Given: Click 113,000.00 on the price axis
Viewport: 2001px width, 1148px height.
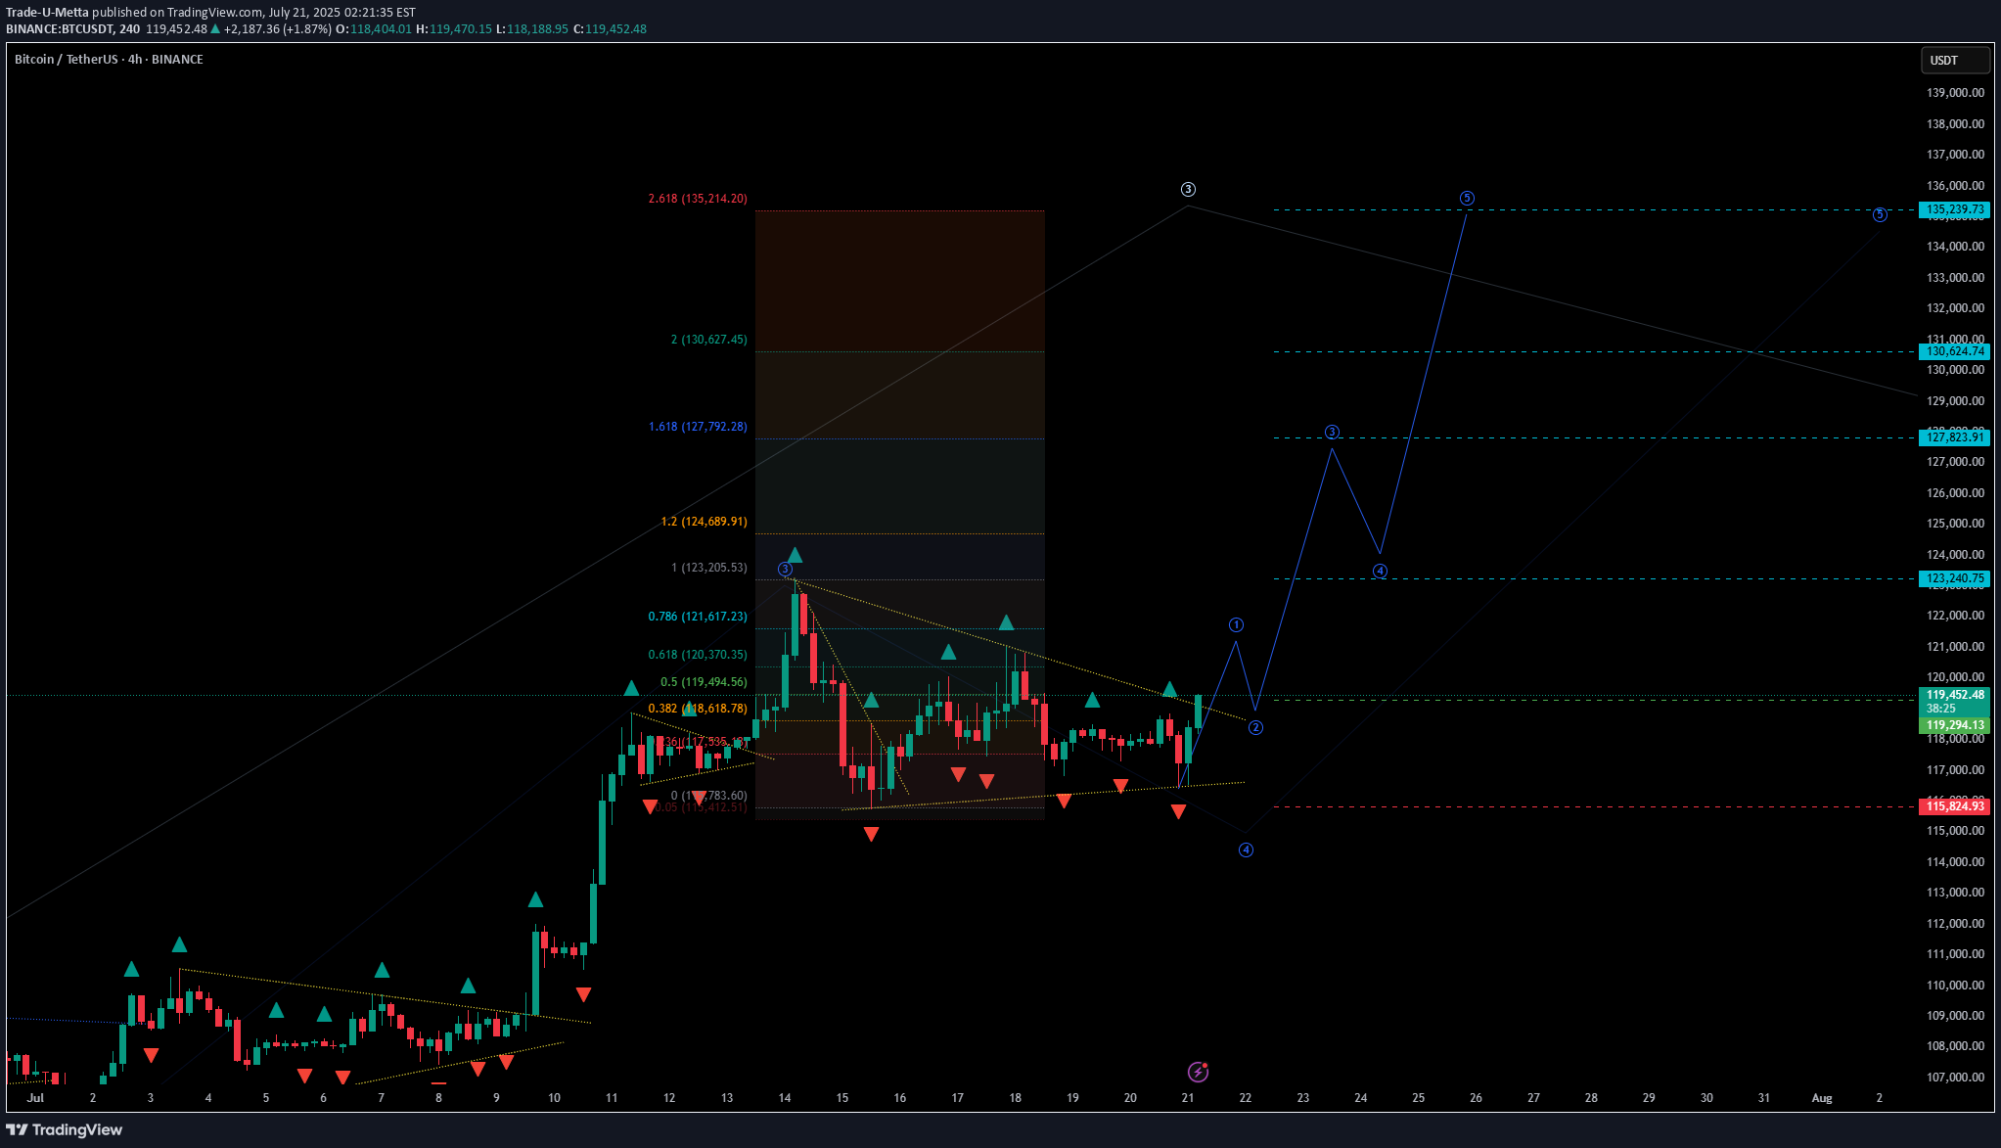Looking at the screenshot, I should (x=1955, y=893).
